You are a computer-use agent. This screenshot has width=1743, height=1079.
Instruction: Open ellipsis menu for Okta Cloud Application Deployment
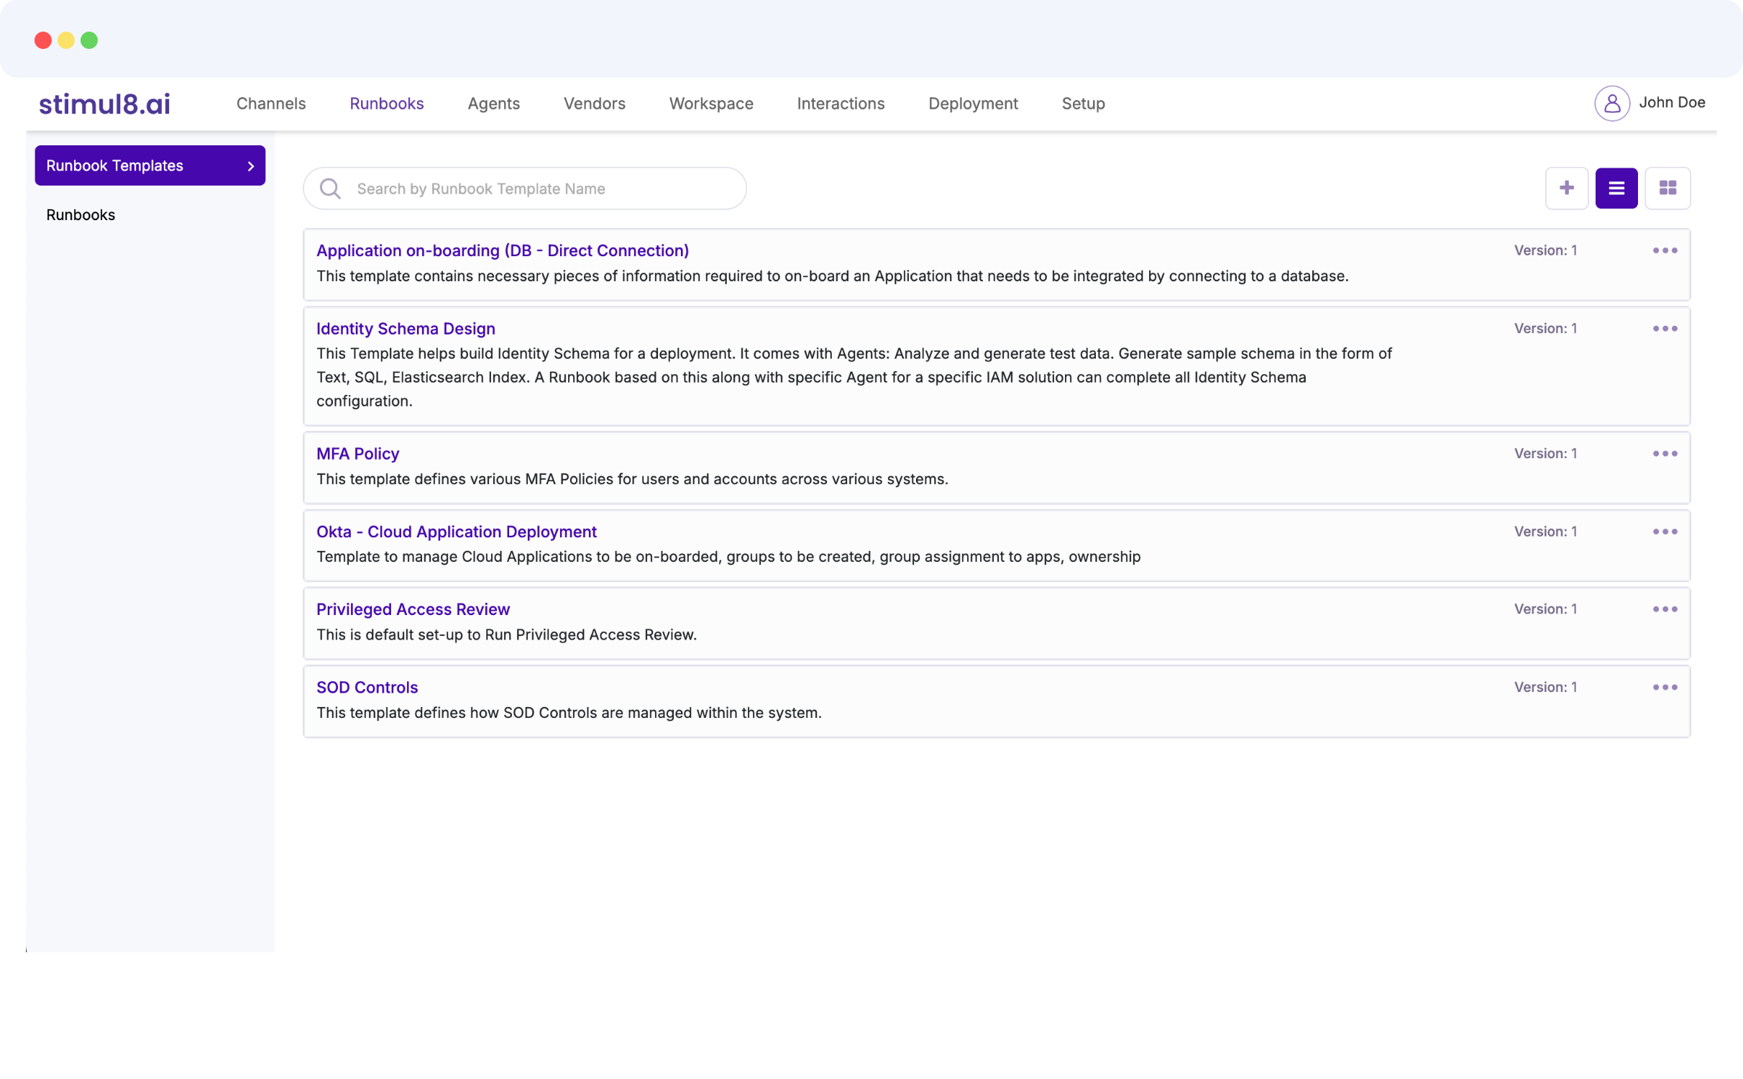1664,532
